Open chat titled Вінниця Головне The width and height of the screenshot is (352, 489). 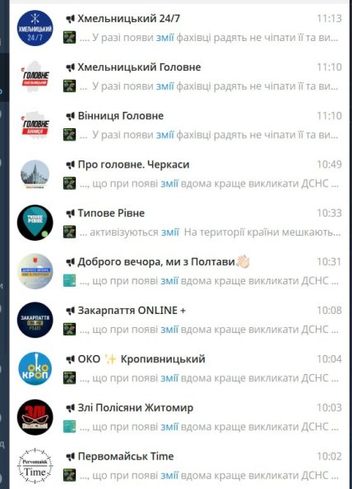pos(120,116)
